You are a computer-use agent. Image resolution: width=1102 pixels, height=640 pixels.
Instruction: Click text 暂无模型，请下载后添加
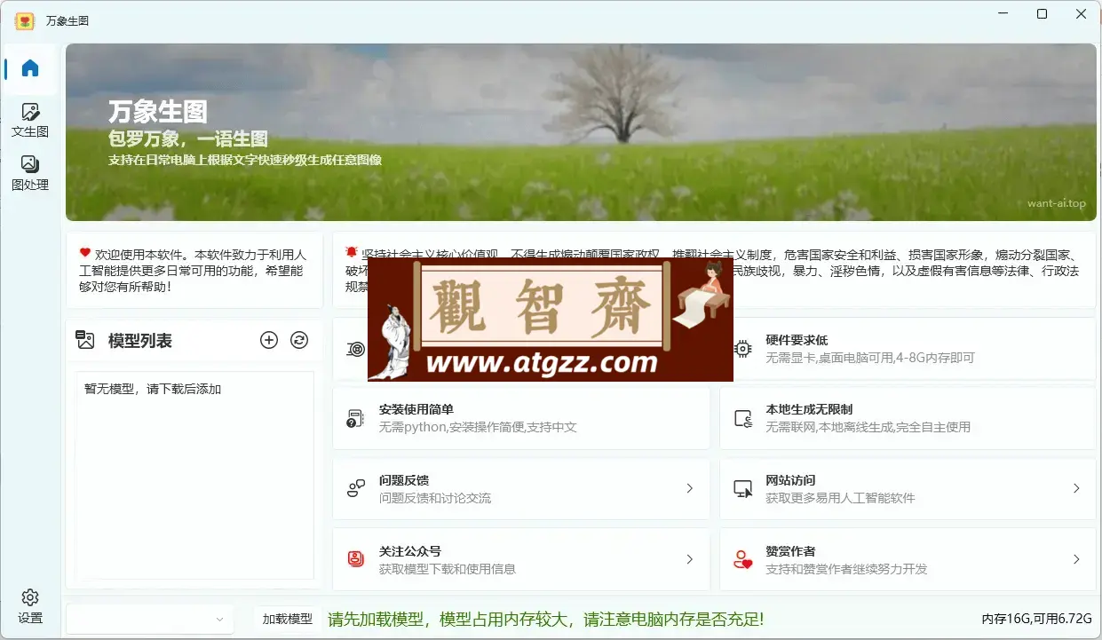(153, 389)
